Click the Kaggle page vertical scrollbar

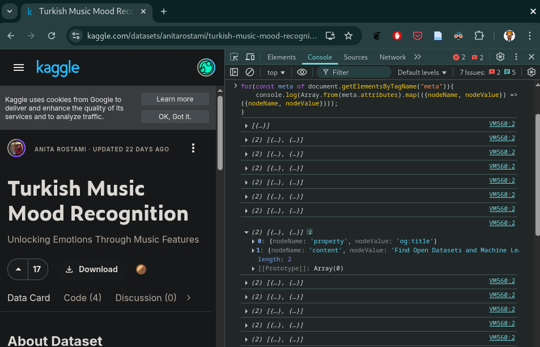[220, 133]
